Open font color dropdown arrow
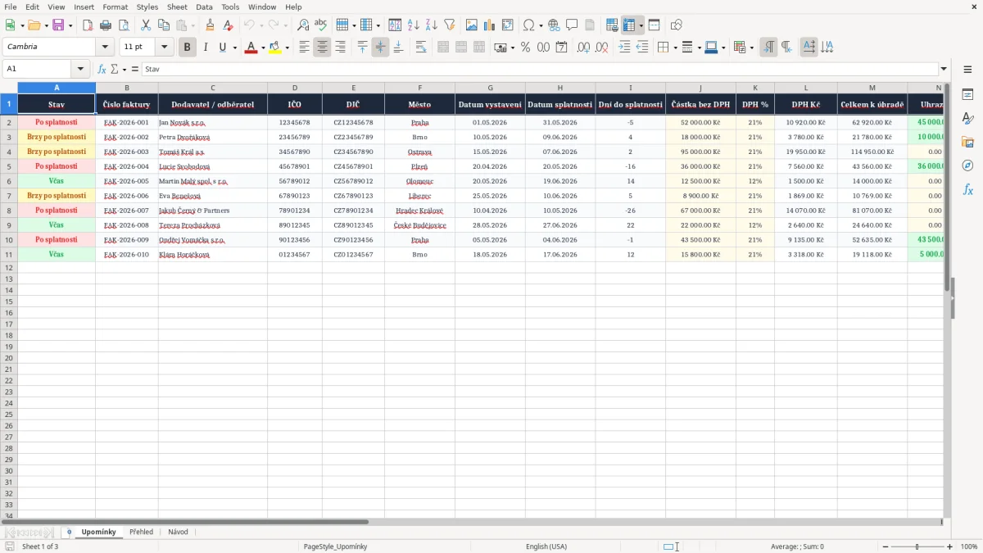The image size is (983, 553). pos(262,48)
